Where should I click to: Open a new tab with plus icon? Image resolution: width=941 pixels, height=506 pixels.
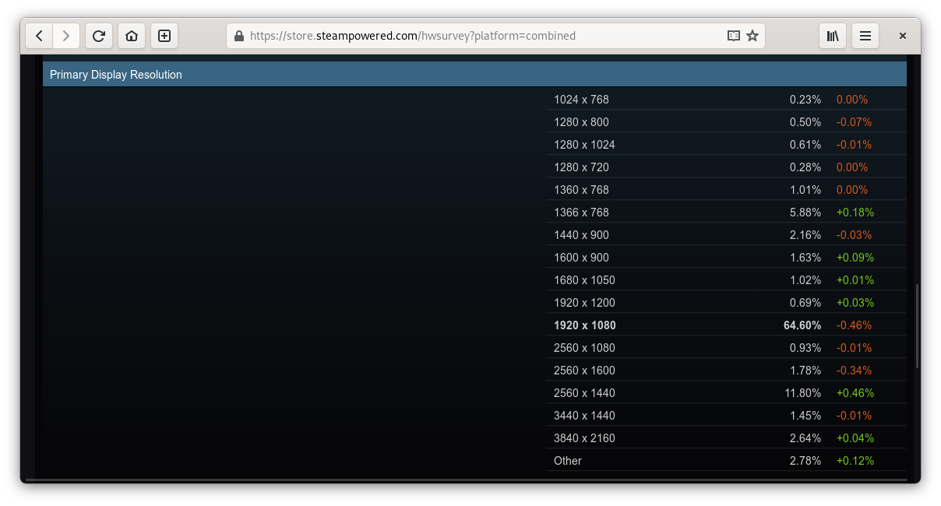click(164, 36)
